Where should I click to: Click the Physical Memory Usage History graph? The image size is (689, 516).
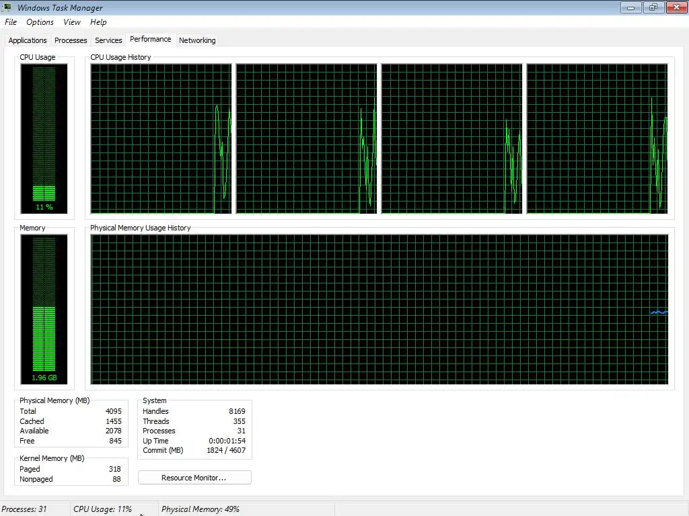tap(379, 309)
